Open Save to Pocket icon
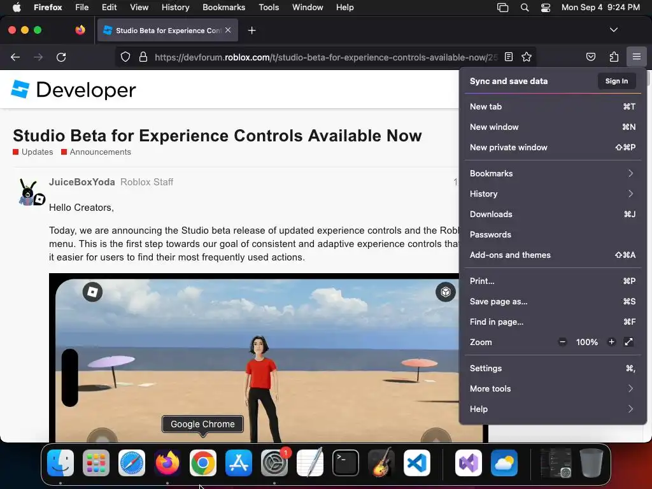This screenshot has height=489, width=652. click(590, 57)
